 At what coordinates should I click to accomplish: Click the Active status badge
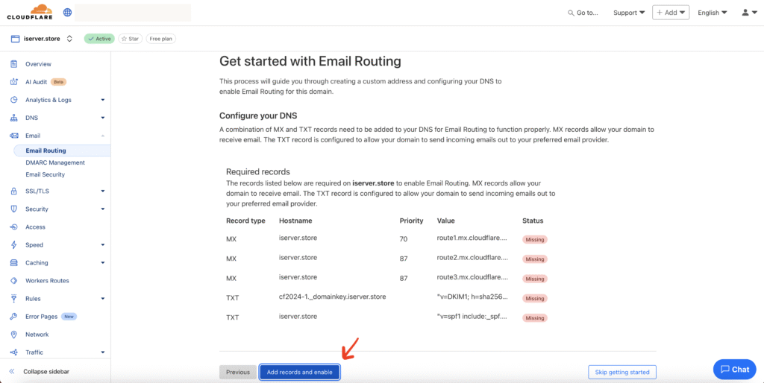point(99,39)
